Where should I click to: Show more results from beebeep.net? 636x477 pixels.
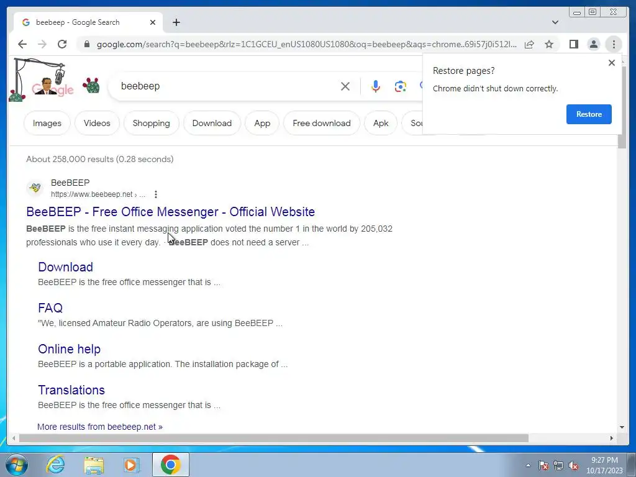(x=100, y=427)
